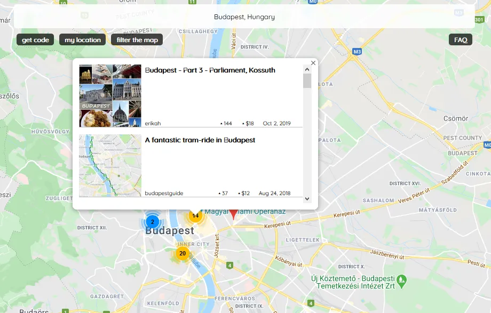The image size is (491, 313).
Task: Click the SASHALOM map label
Action: 378,200
